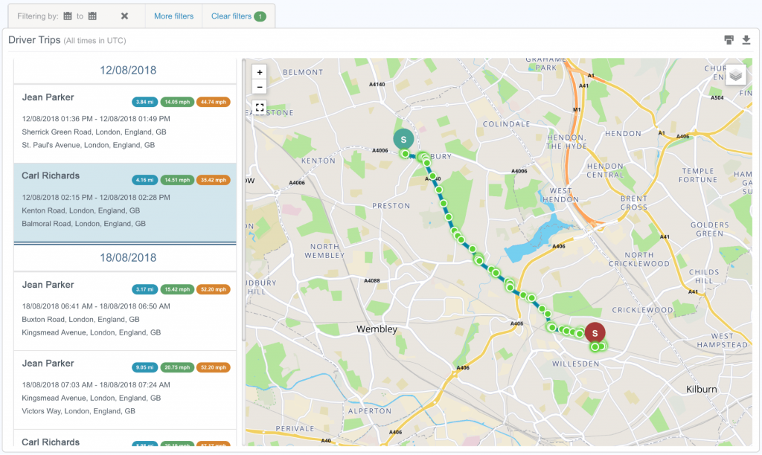Remove the date range filter with X

coord(124,16)
